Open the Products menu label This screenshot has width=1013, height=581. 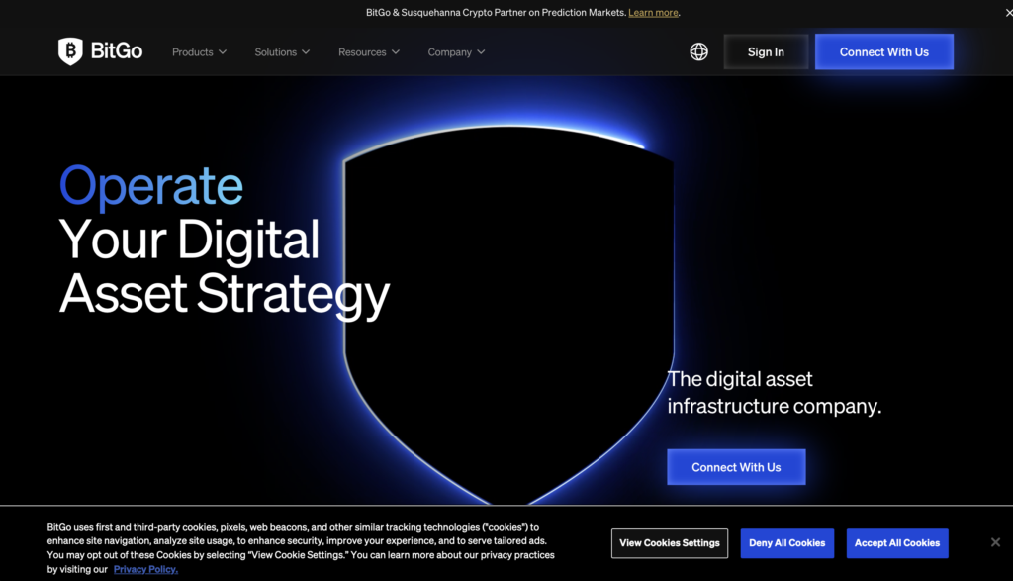[193, 52]
